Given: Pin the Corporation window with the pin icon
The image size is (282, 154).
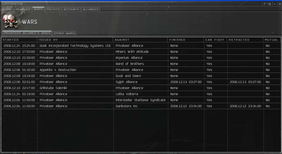Looking at the screenshot, I should coord(264,4).
